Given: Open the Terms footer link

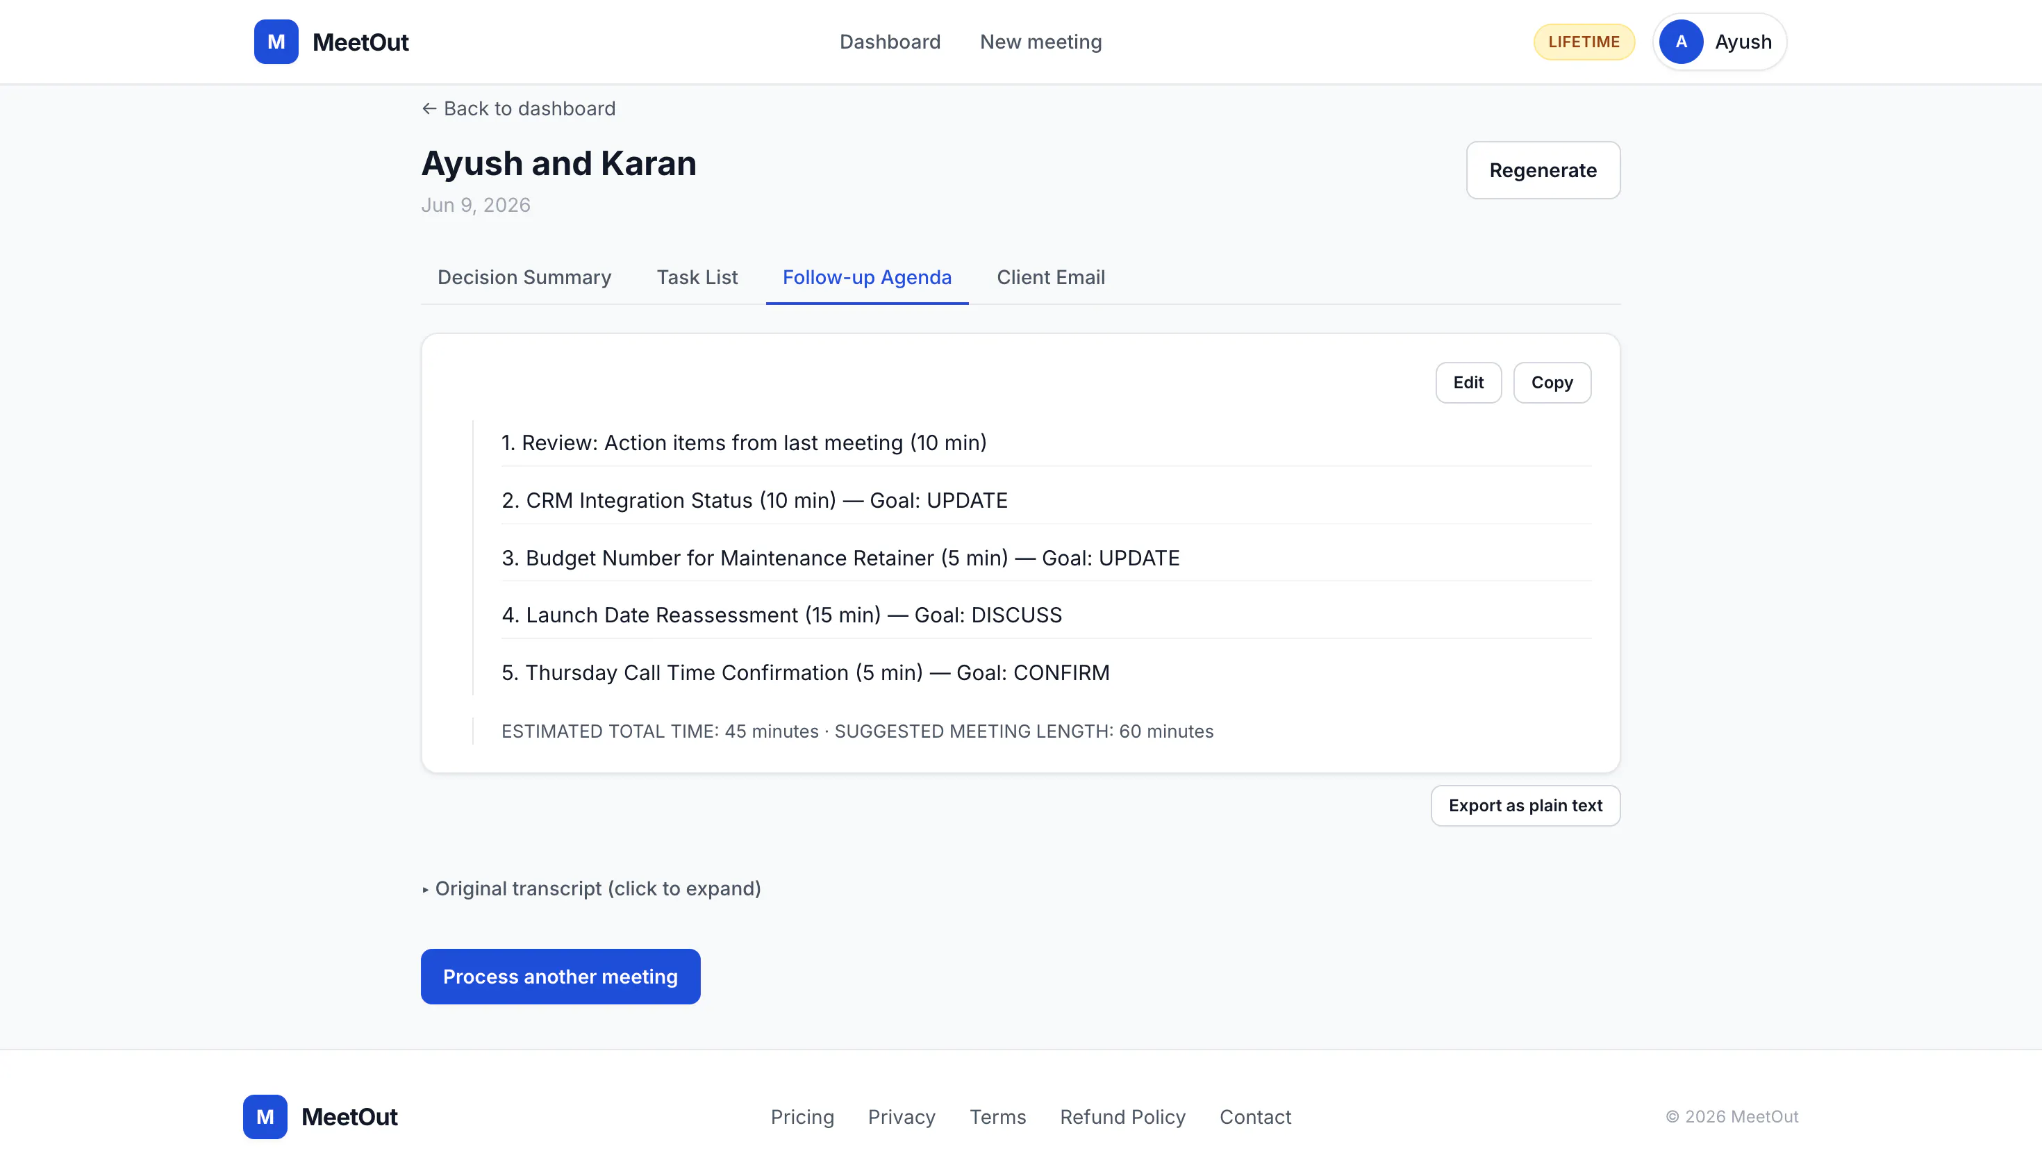Looking at the screenshot, I should pyautogui.click(x=997, y=1117).
